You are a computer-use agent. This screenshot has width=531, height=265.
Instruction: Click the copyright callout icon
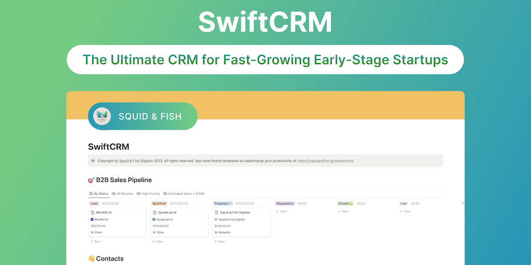pos(93,161)
